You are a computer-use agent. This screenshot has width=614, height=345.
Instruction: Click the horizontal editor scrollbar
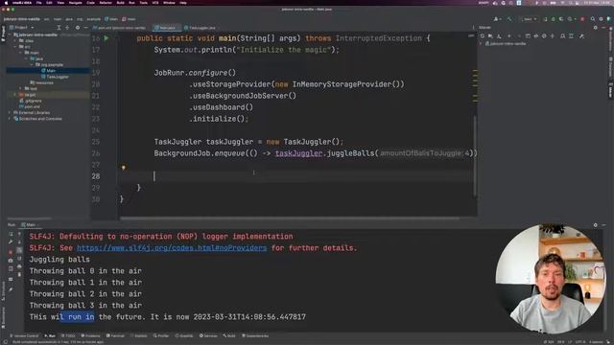click(x=290, y=218)
